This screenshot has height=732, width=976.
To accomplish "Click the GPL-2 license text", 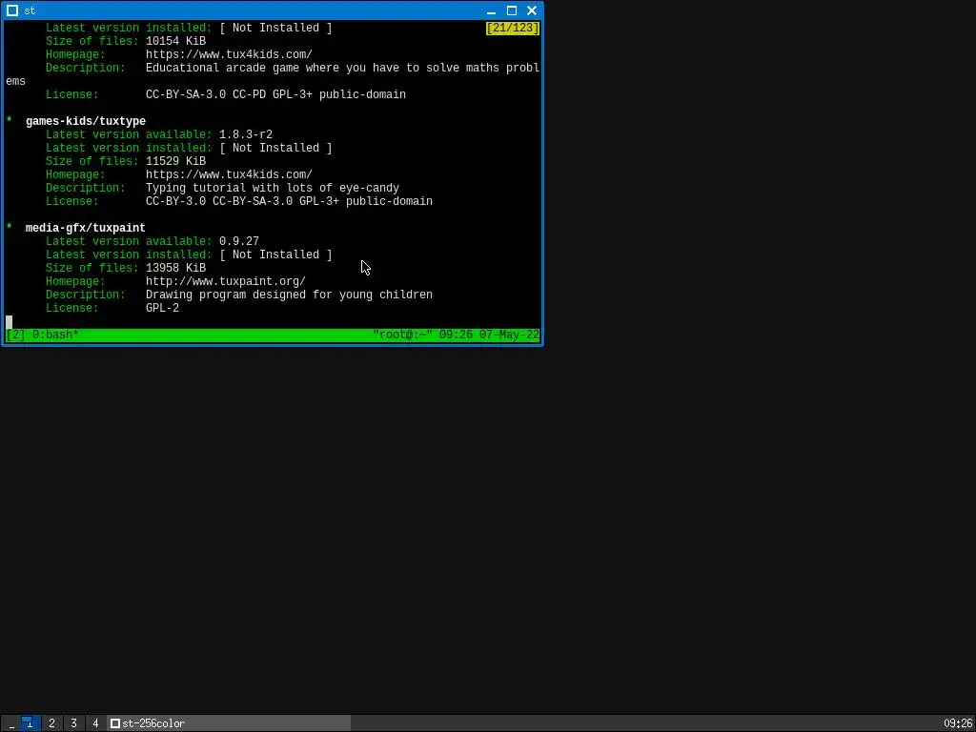I will coord(162,308).
